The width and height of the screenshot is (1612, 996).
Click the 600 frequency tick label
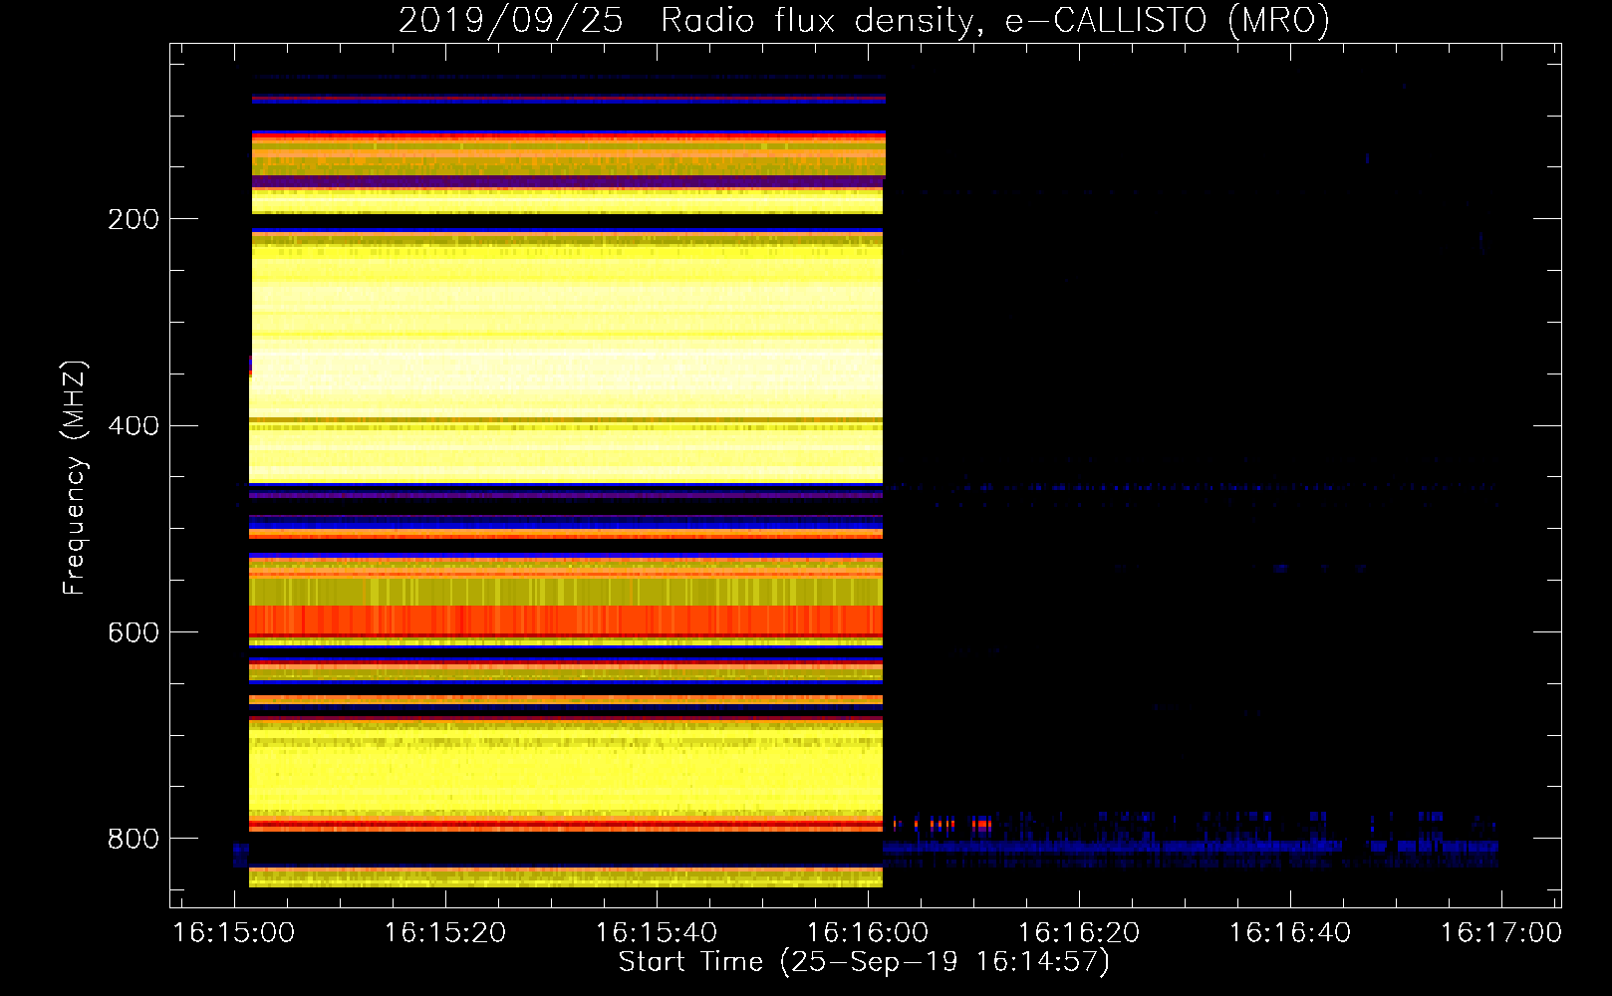(134, 633)
